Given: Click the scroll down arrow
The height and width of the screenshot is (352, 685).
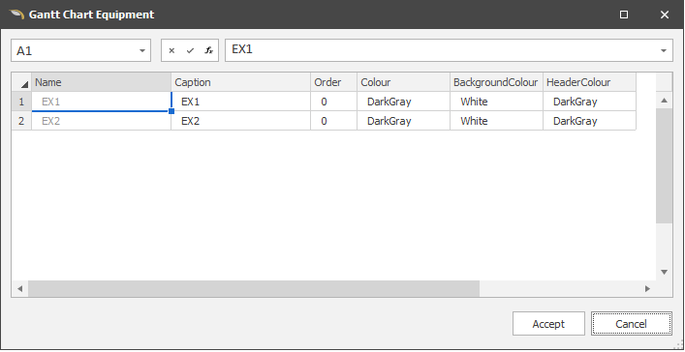Looking at the screenshot, I should click(x=664, y=272).
